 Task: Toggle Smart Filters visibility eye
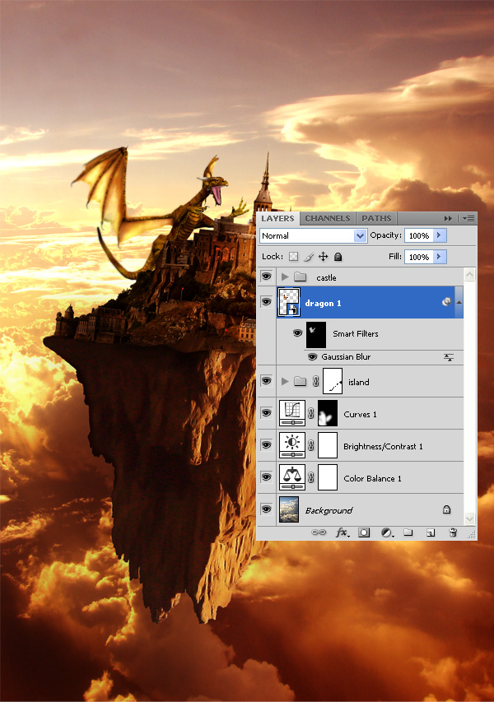point(297,332)
